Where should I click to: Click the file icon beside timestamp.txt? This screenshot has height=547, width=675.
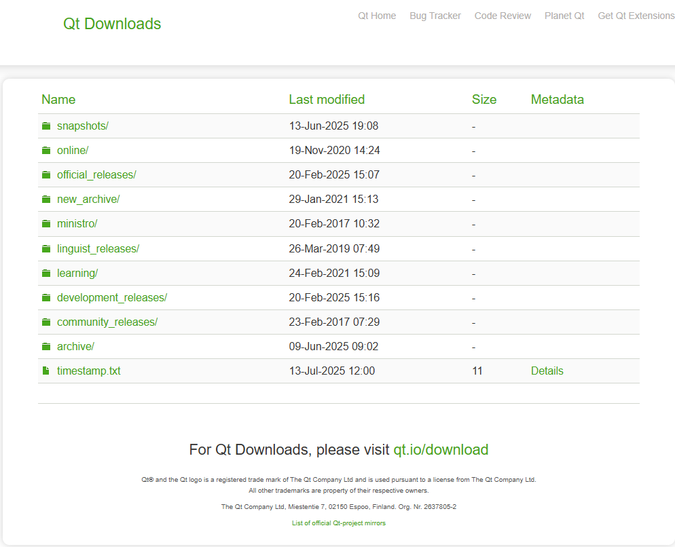45,371
